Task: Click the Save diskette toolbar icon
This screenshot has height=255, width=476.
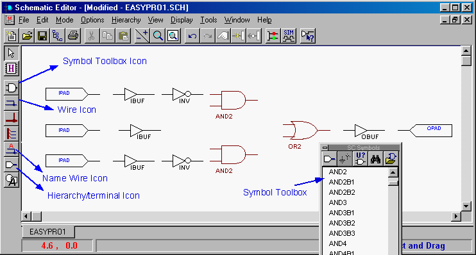Action: 42,36
